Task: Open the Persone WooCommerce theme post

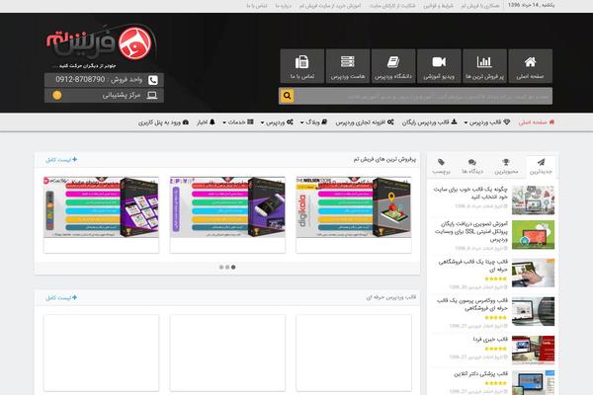Action: point(472,304)
